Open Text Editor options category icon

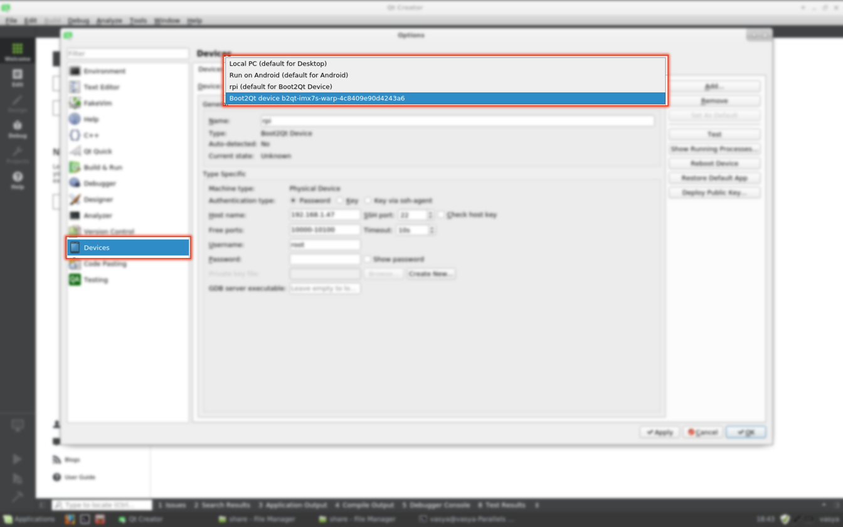pos(75,87)
